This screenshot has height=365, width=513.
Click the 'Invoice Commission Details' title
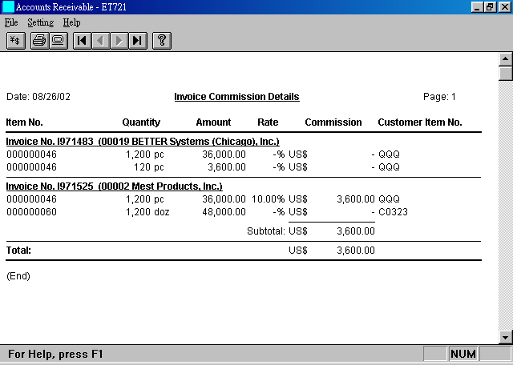237,97
